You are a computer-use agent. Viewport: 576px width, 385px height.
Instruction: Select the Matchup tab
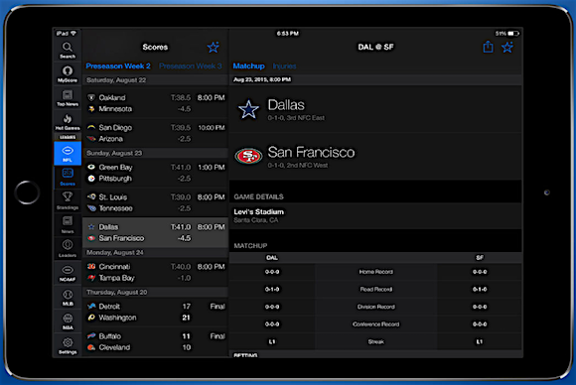coord(248,66)
